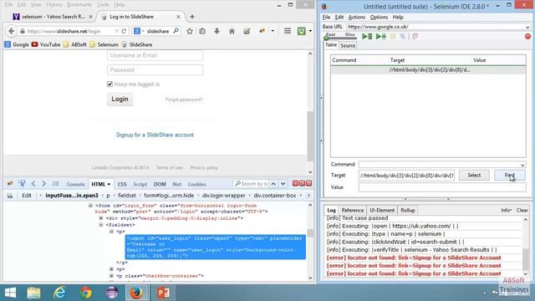Image resolution: width=535 pixels, height=301 pixels.
Task: Open Firefox hamburger menu
Action: tap(288, 31)
